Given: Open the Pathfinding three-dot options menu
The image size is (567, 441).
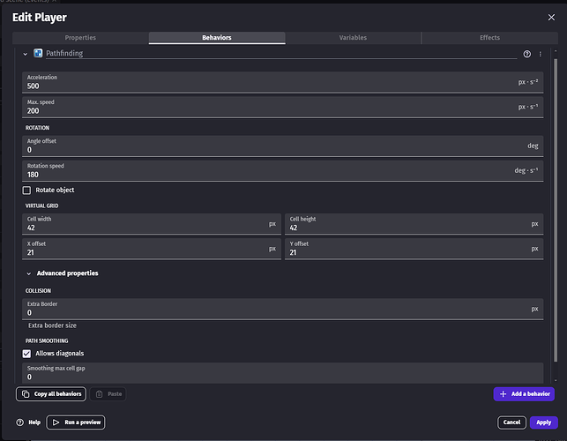Looking at the screenshot, I should (x=541, y=54).
